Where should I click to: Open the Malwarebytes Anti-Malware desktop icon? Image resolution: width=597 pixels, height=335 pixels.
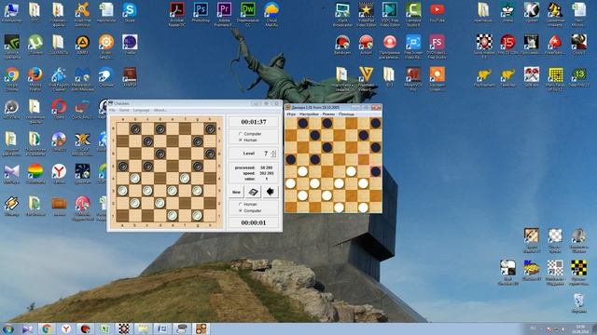coord(82,78)
